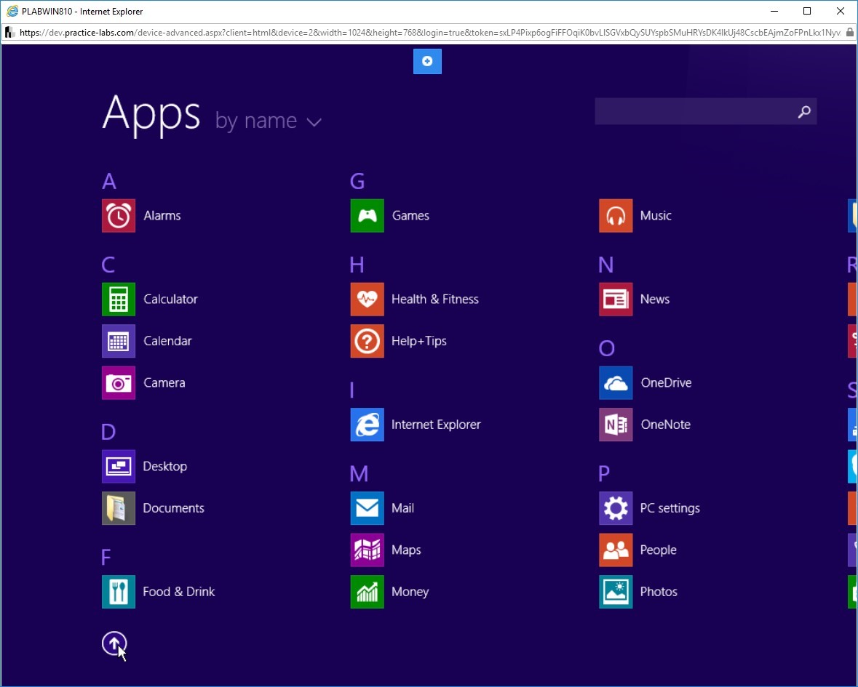Jump via the letter A group header

click(x=109, y=182)
